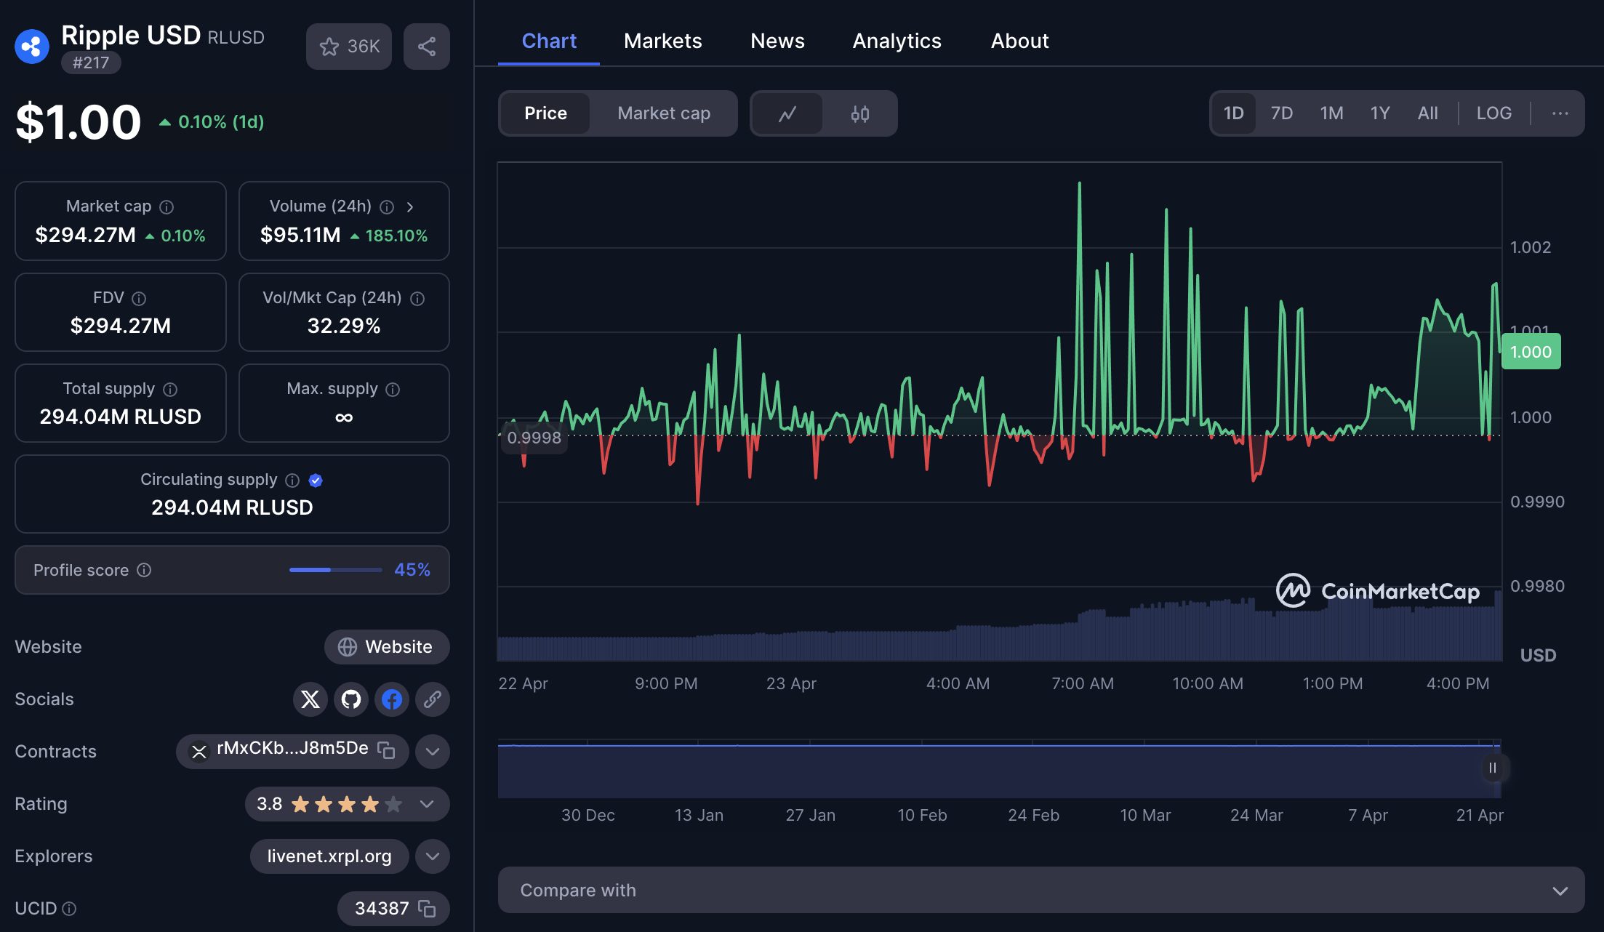The image size is (1604, 932).
Task: Open the Facebook social link
Action: tap(392, 699)
